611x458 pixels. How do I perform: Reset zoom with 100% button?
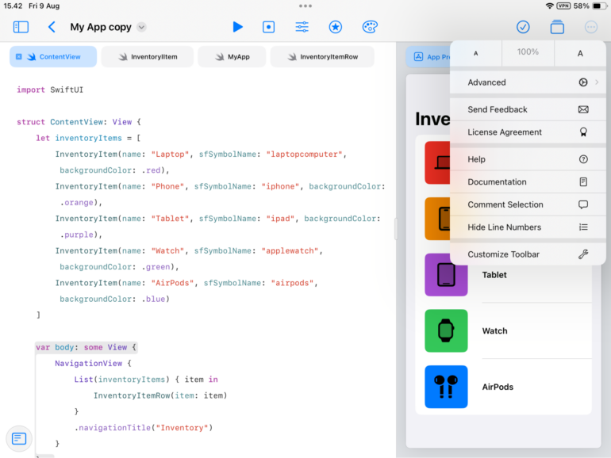[528, 52]
